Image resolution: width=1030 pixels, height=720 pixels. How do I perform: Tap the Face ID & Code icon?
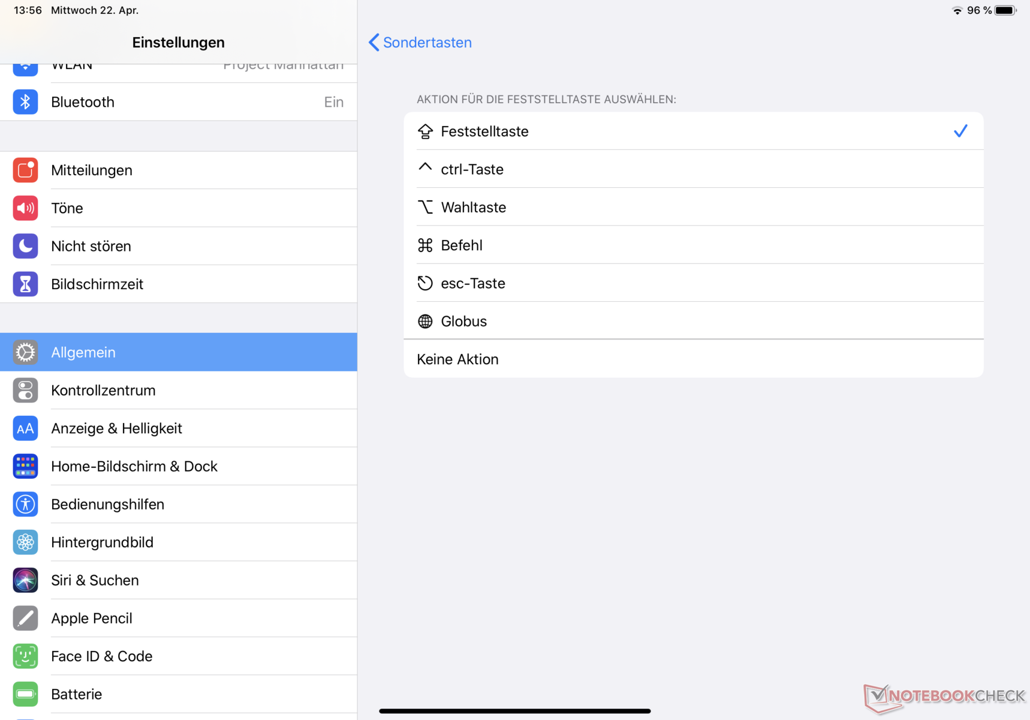pos(25,656)
